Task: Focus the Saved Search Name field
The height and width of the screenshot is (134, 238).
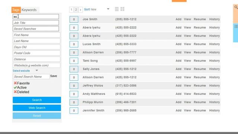Action: click(31, 77)
